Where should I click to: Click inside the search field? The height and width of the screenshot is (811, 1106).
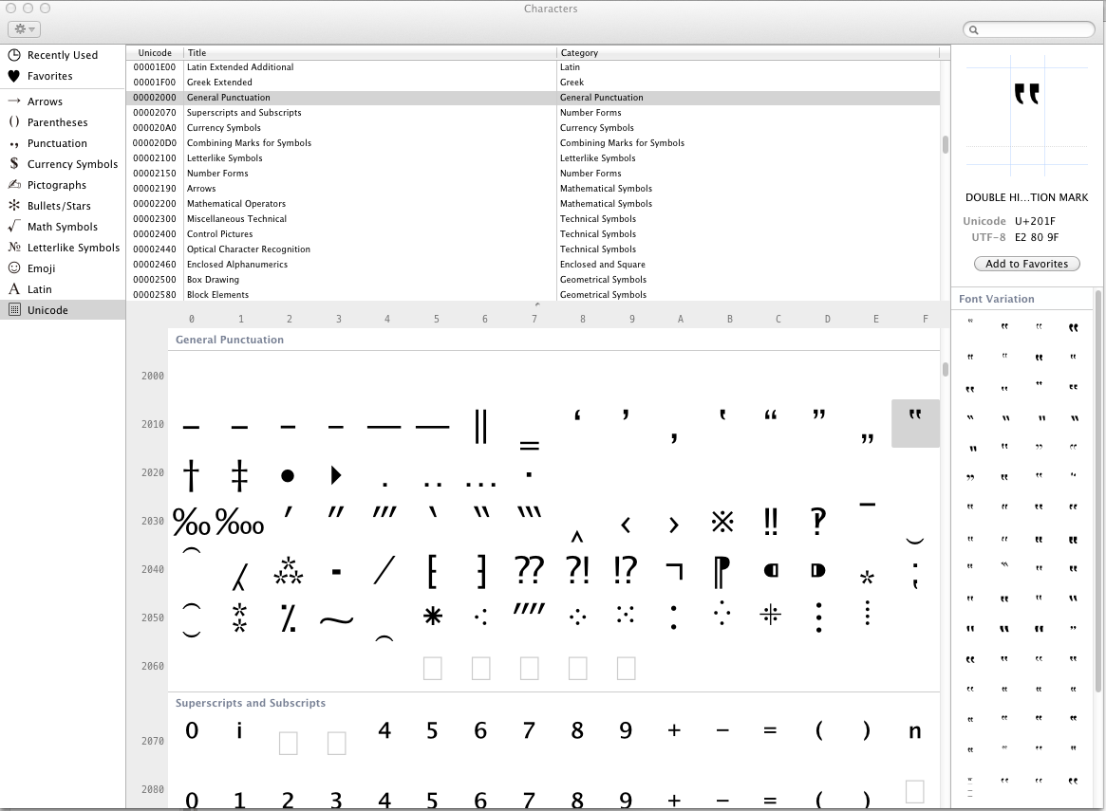[1029, 29]
